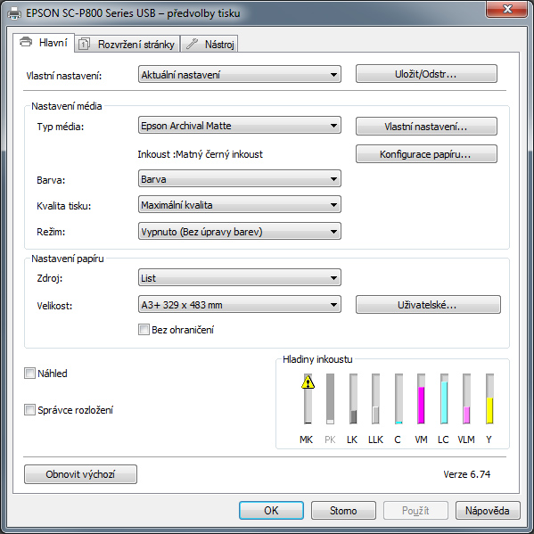534x534 pixels.
Task: Click the Storno button
Action: pyautogui.click(x=343, y=510)
